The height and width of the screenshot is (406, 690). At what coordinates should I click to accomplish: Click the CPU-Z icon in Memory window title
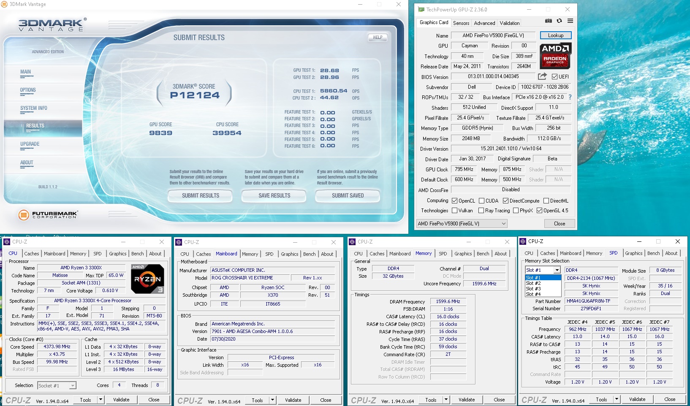[x=352, y=242]
